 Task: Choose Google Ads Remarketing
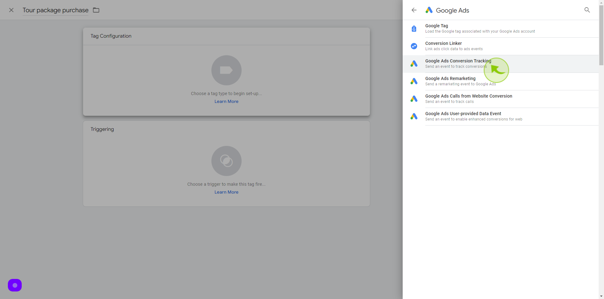(x=501, y=81)
